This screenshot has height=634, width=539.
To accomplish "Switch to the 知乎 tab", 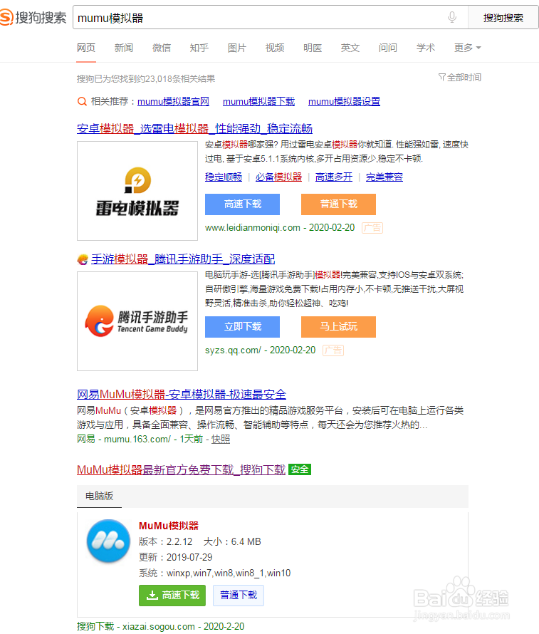I will point(199,48).
